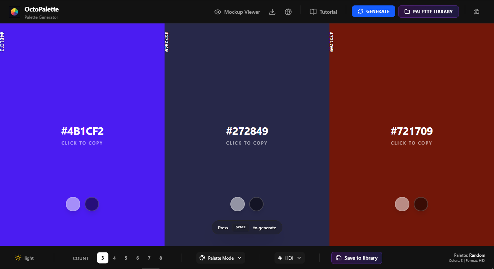
Task: Click the lighter tint swatch of #4B1CF2
Action: click(x=73, y=204)
